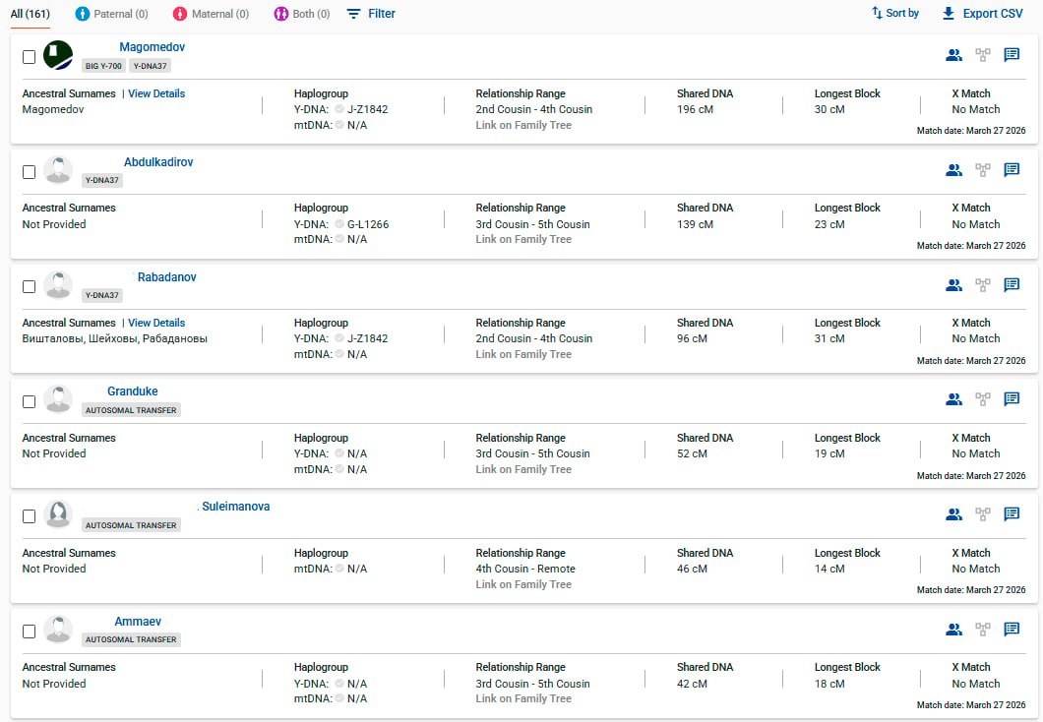Open family tree icon for Suleimanova
Screen dimensions: 1043x722
coord(982,513)
